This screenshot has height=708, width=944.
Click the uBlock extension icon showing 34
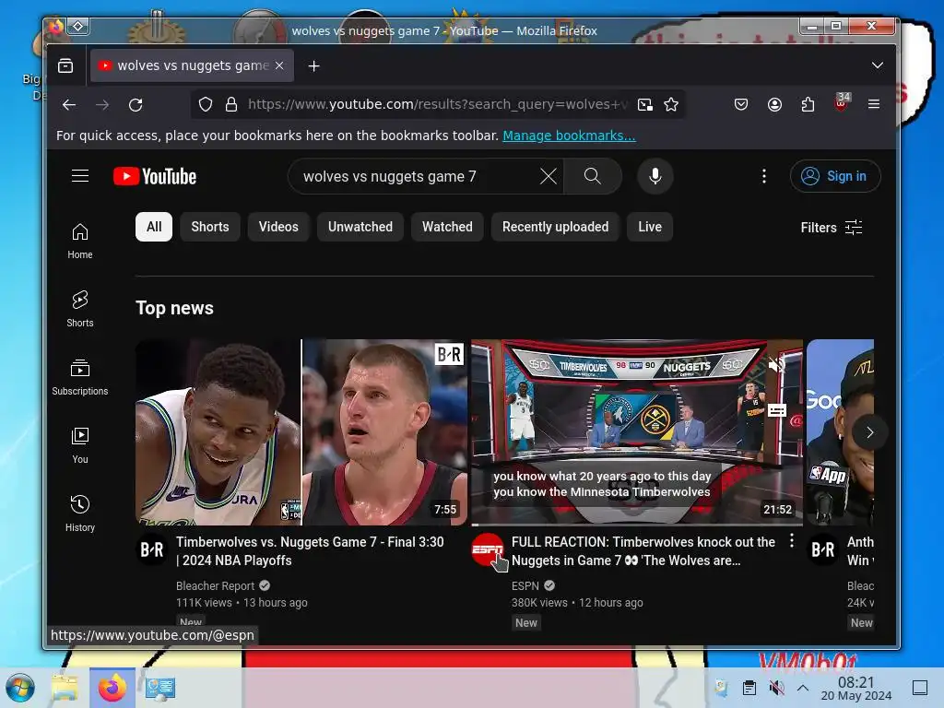[841, 103]
